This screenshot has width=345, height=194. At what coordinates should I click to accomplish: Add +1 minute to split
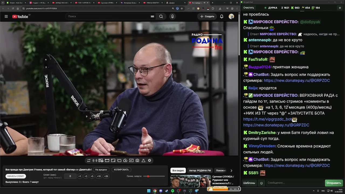[x=80, y=176]
